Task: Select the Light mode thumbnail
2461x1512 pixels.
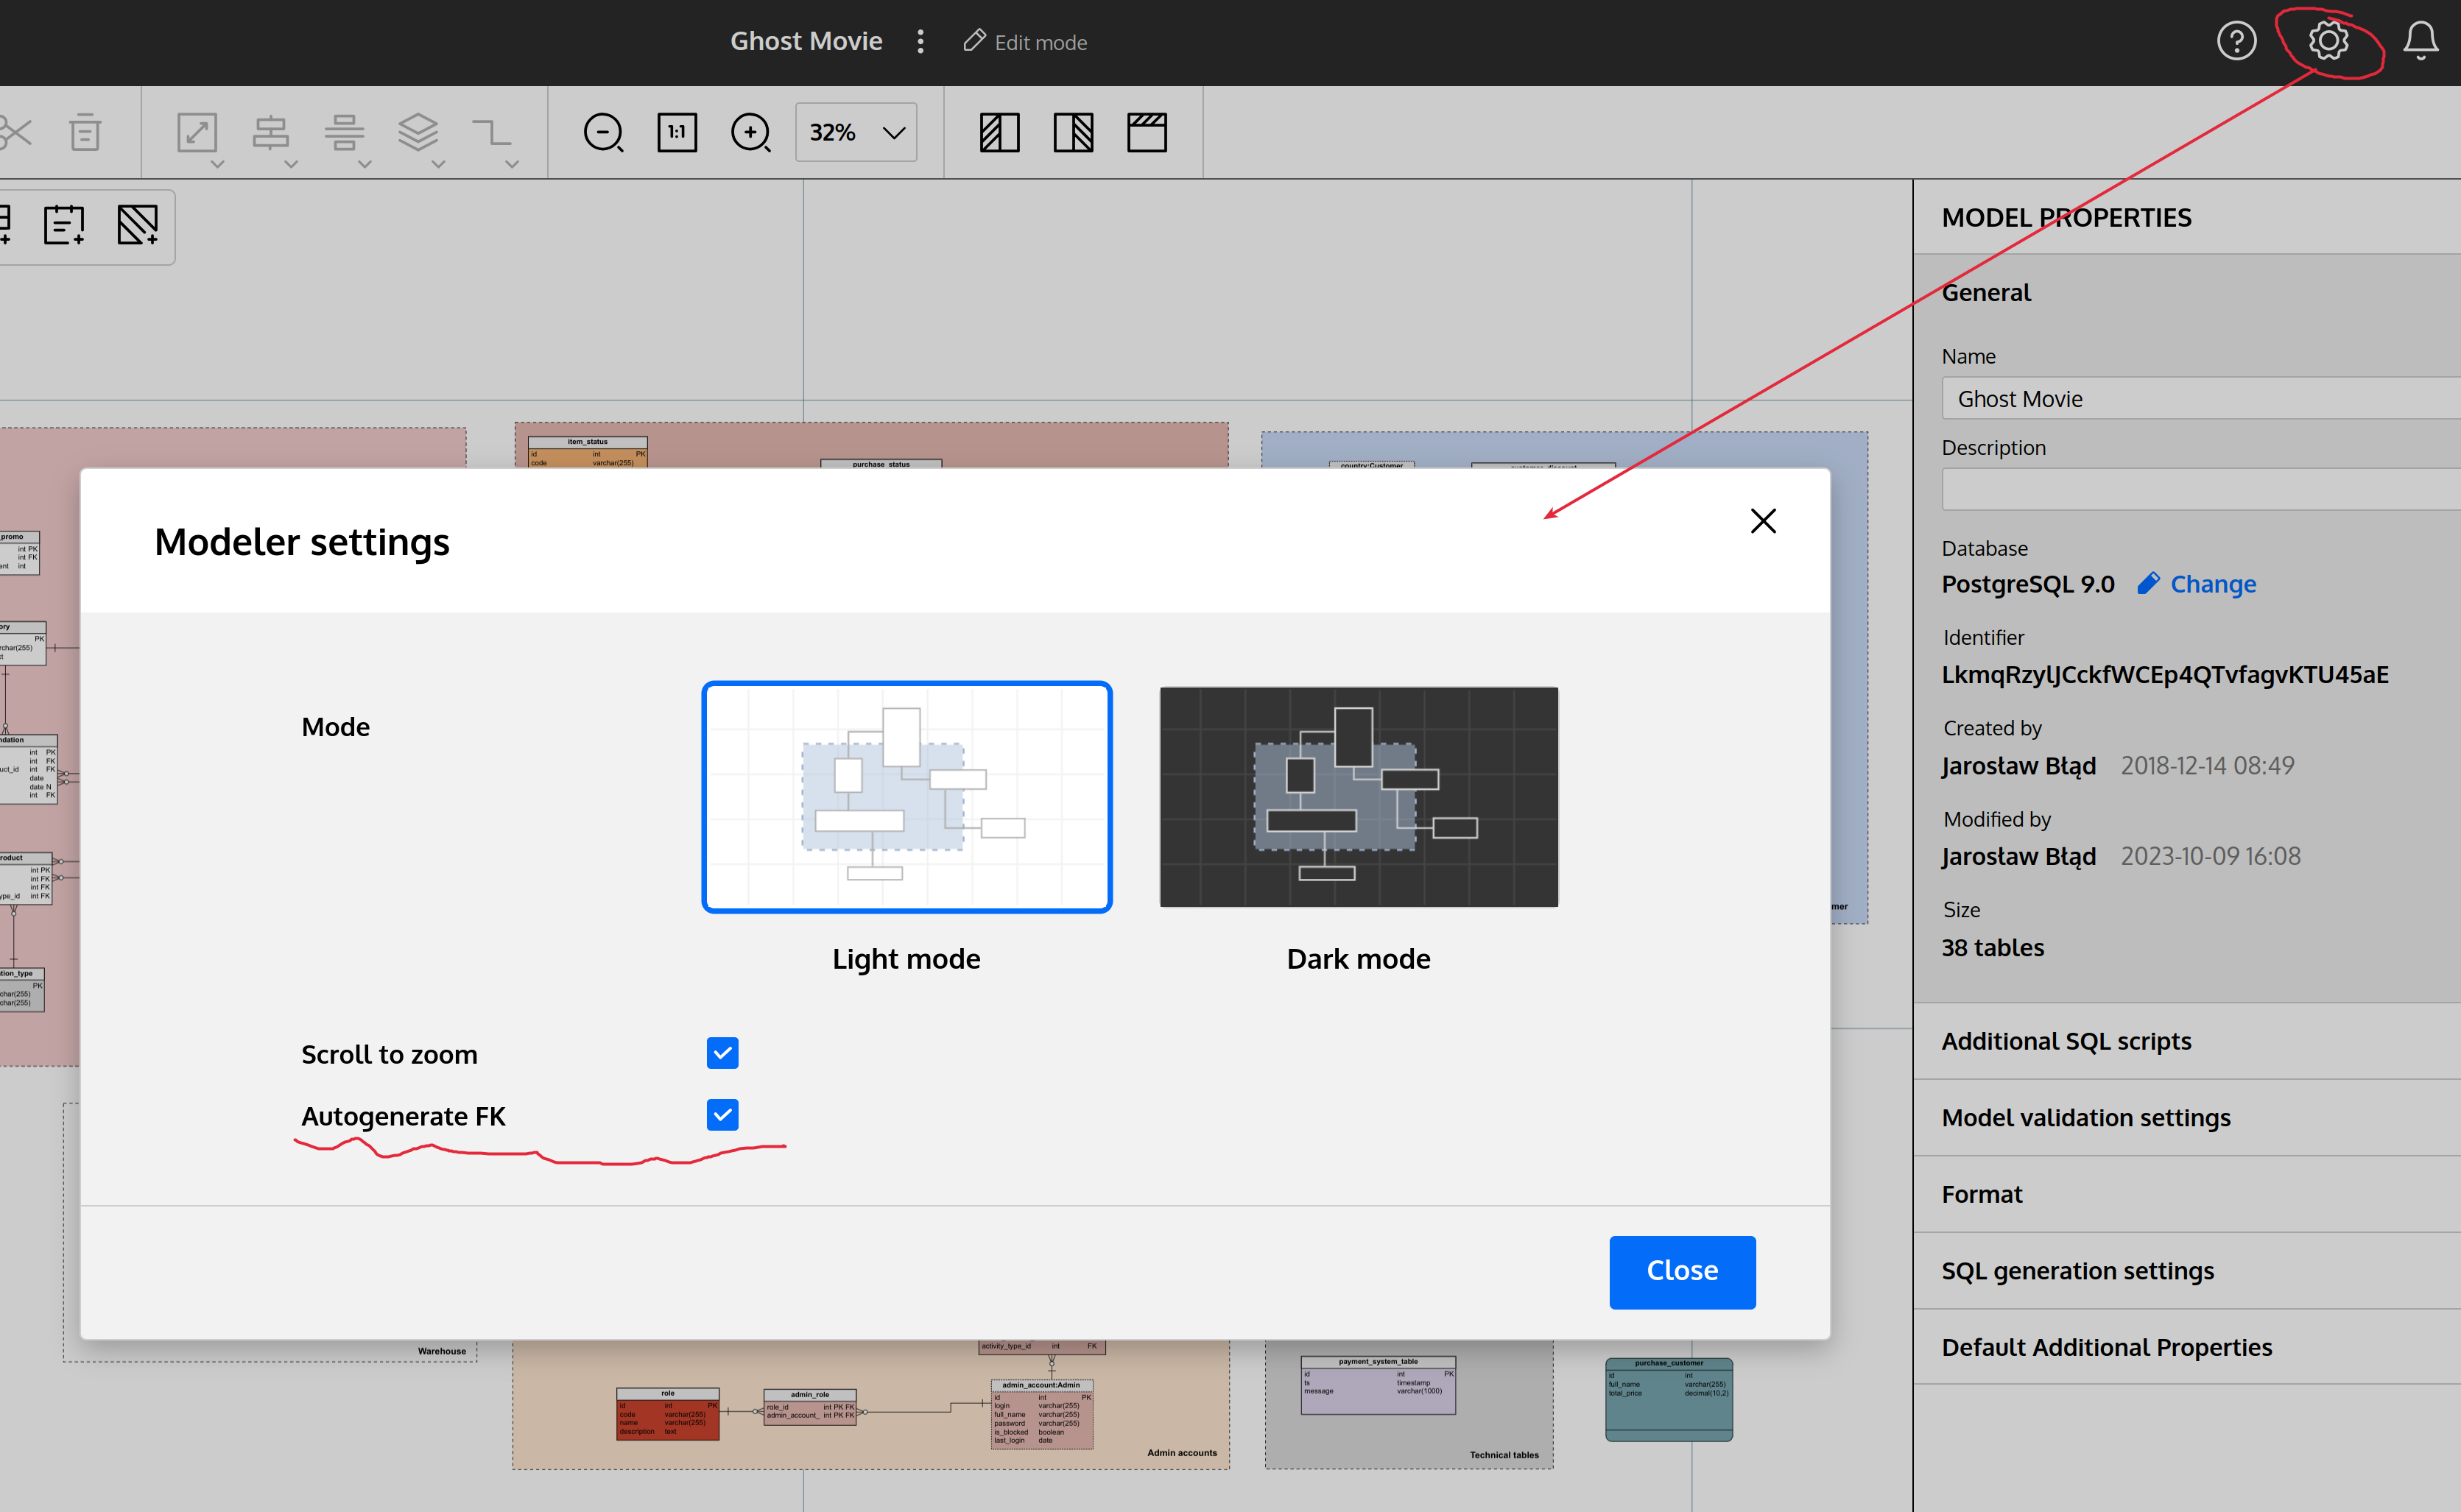Action: point(906,797)
